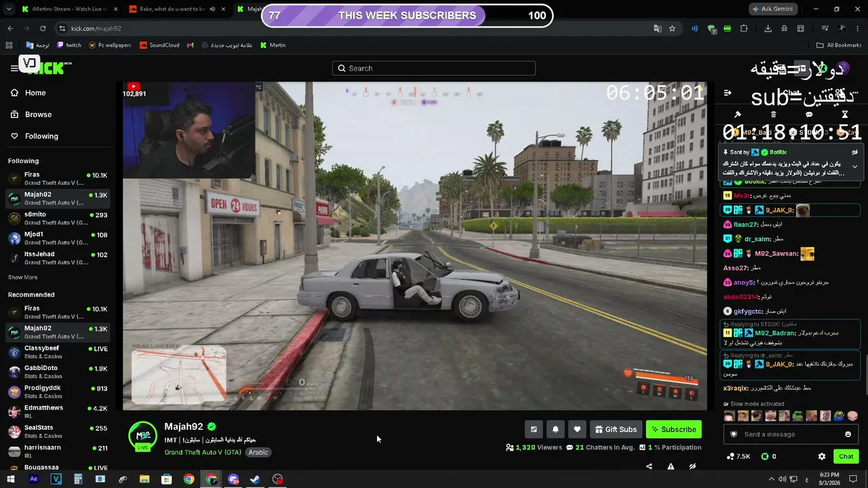Open the All Bookmarks folder

[x=839, y=45]
